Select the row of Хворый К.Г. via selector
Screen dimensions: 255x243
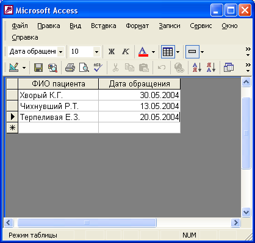coord(12,95)
